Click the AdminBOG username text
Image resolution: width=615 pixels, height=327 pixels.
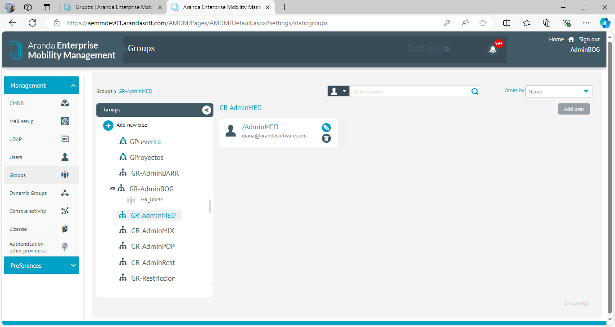[x=585, y=50]
